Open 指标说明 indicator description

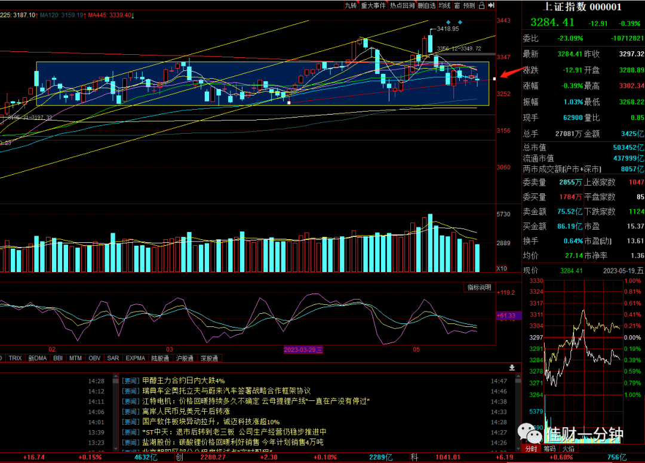[479, 287]
